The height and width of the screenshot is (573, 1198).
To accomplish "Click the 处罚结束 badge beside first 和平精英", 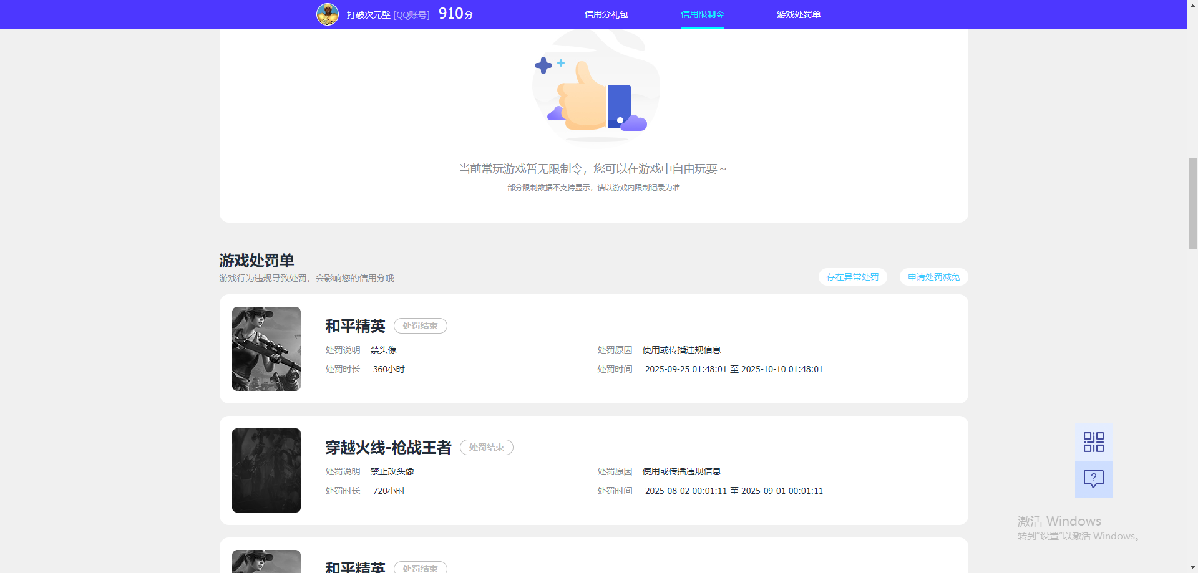I will tap(420, 325).
